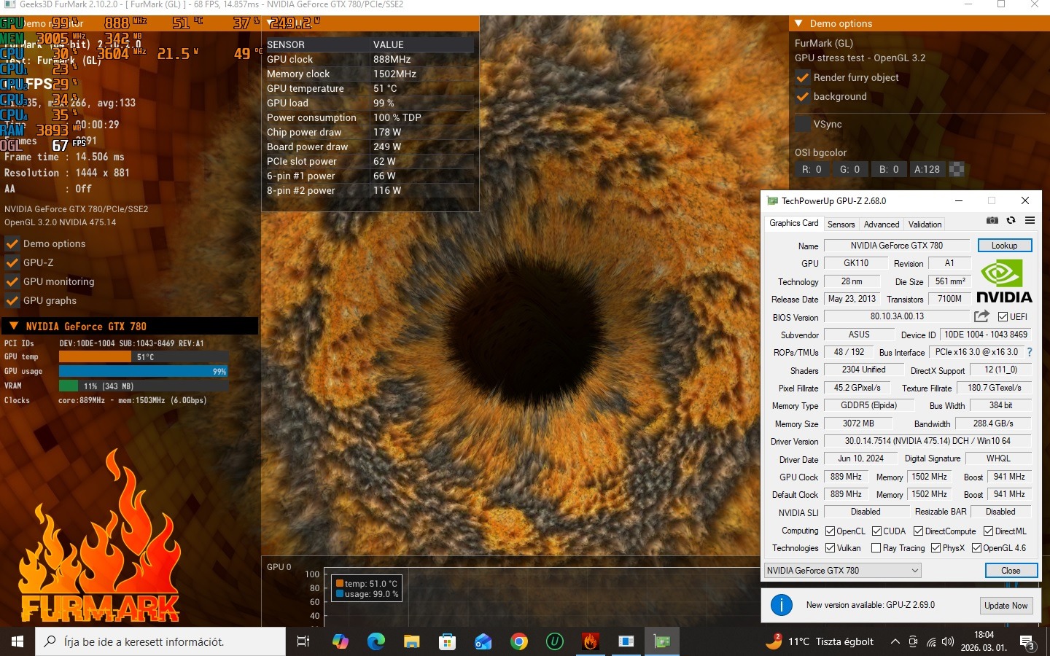Select the Graphics Card tab
The width and height of the screenshot is (1050, 656).
(x=794, y=223)
